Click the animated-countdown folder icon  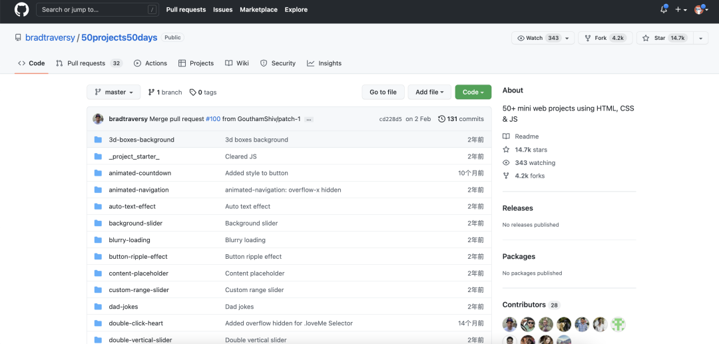[98, 173]
